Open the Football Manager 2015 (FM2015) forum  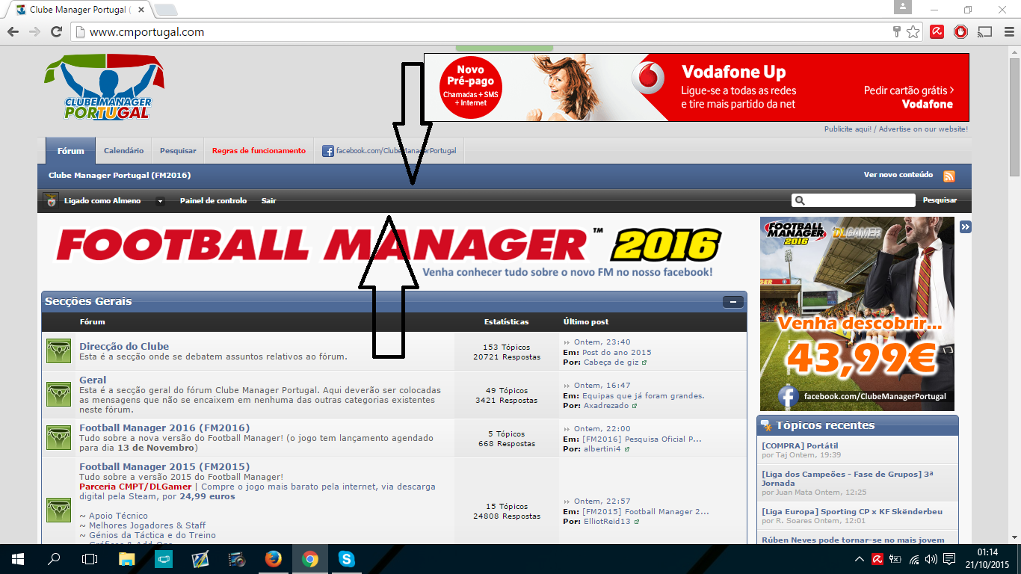point(164,467)
